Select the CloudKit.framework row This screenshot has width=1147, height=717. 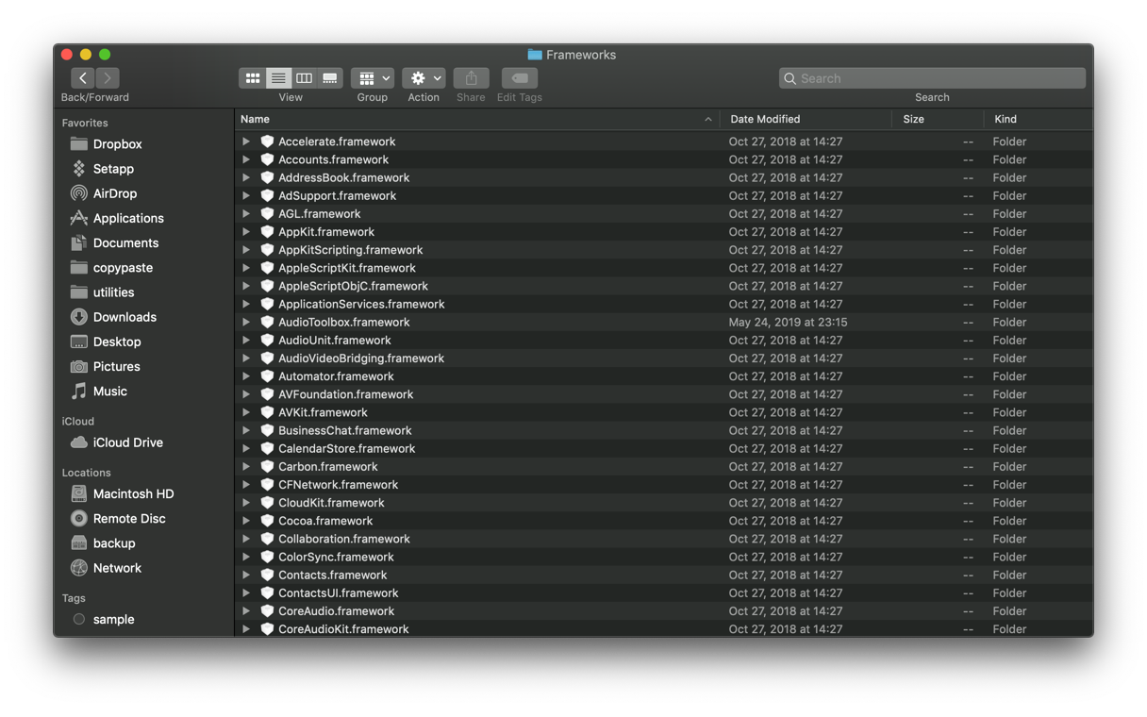[664, 503]
